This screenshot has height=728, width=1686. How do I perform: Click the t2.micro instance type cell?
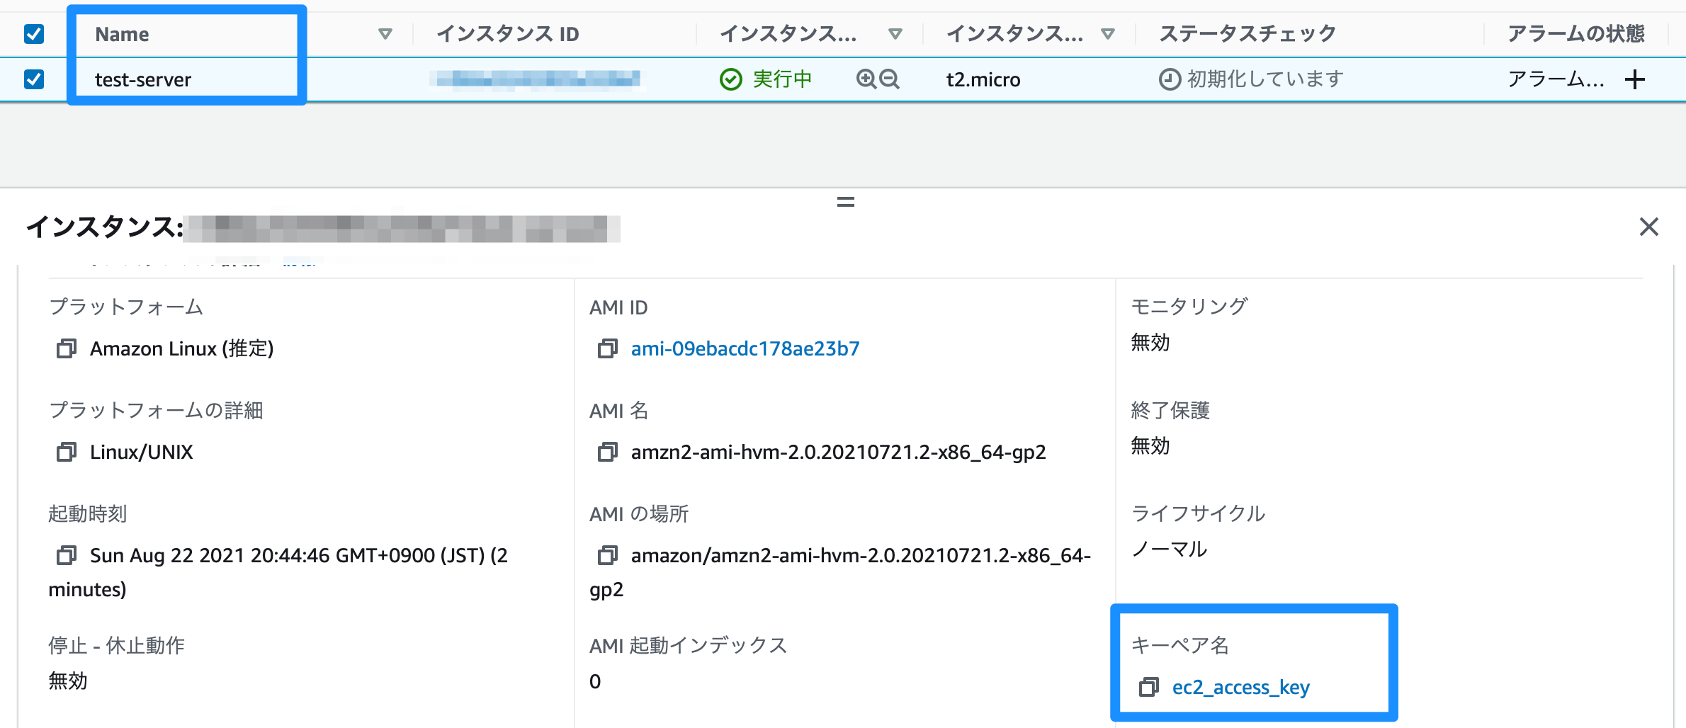[x=983, y=79]
